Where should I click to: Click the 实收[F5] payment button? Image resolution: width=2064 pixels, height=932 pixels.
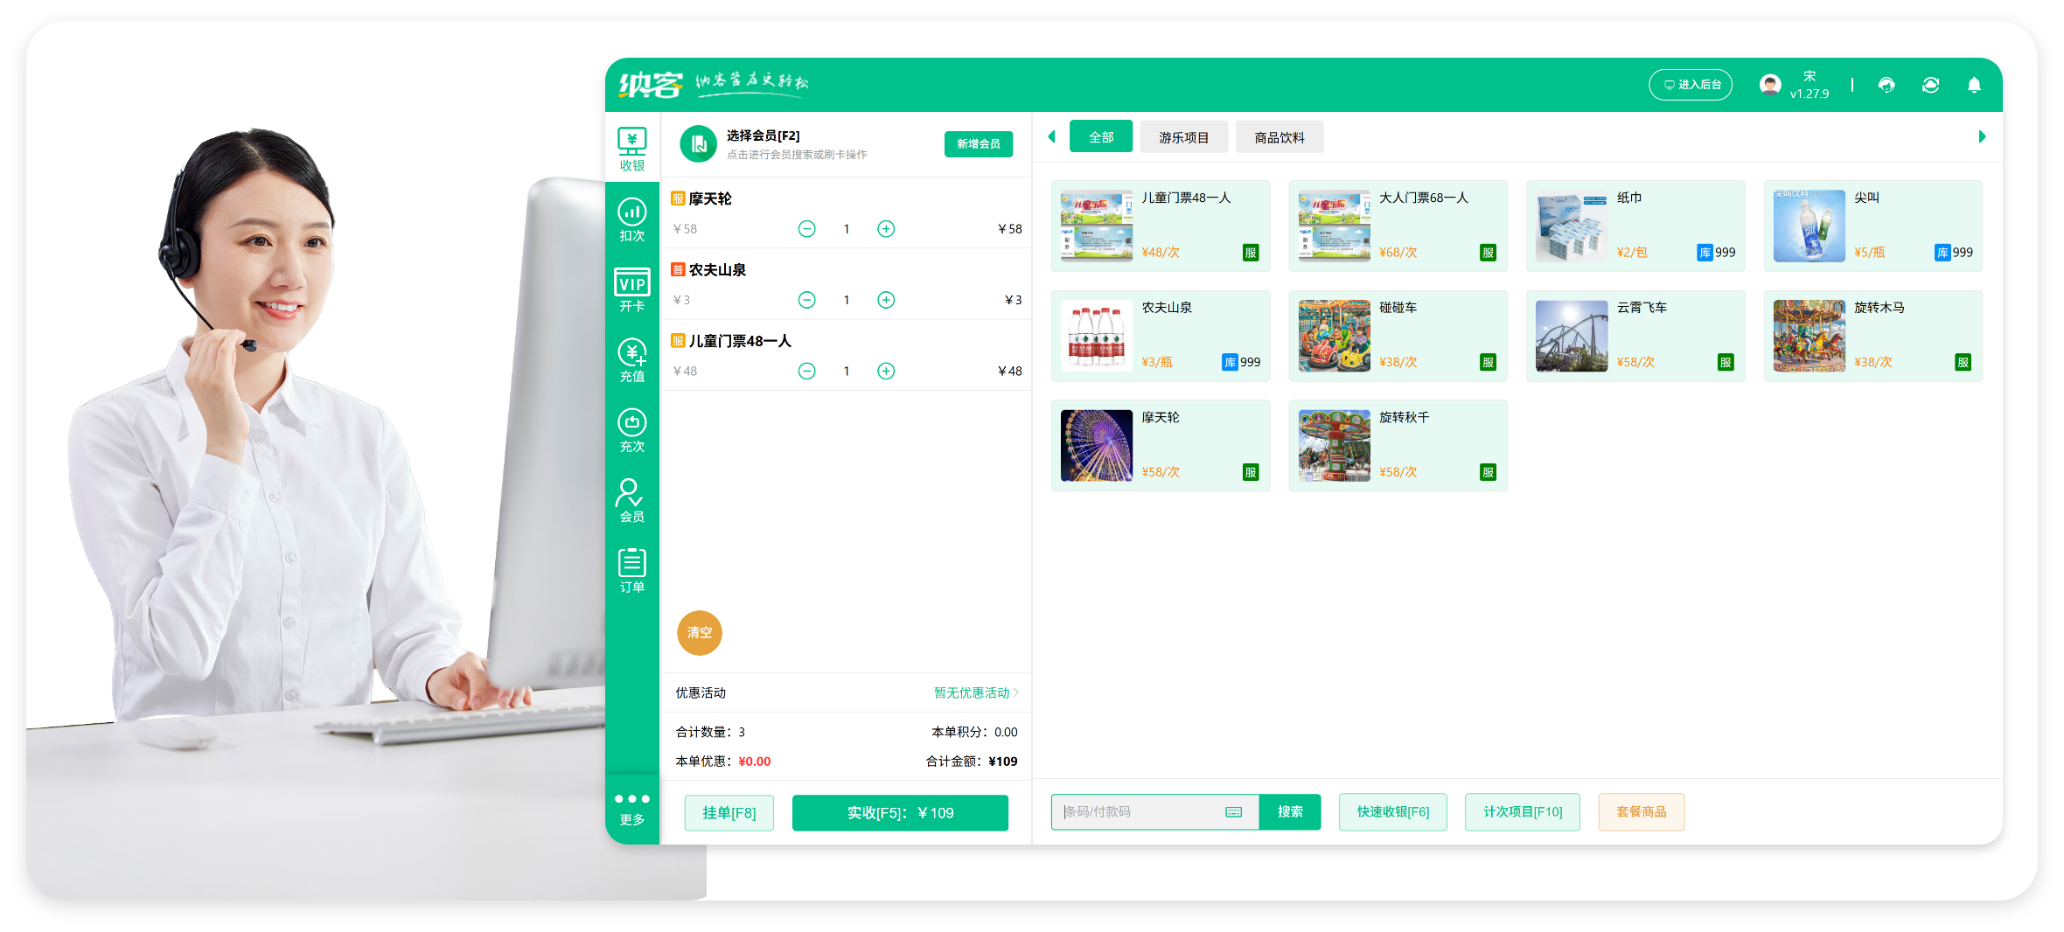tap(900, 813)
